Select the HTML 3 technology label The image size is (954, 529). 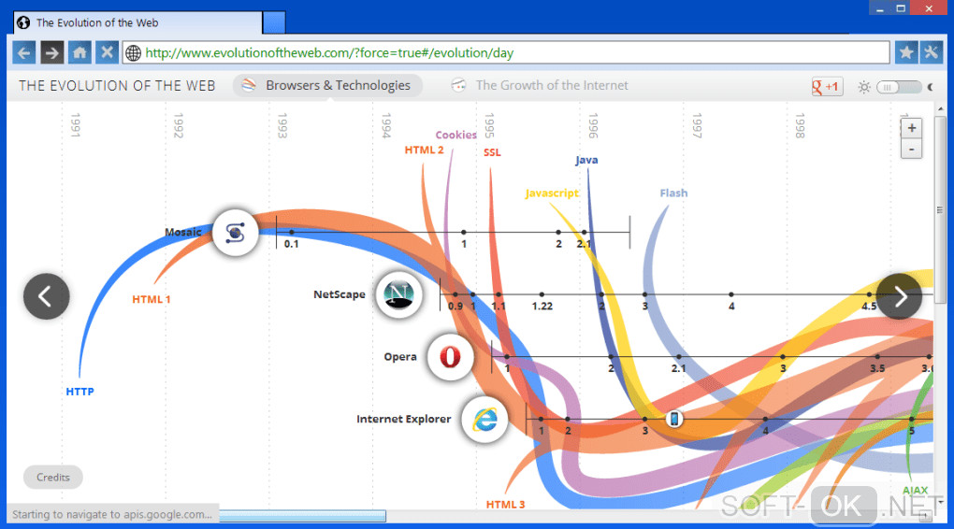click(x=505, y=505)
